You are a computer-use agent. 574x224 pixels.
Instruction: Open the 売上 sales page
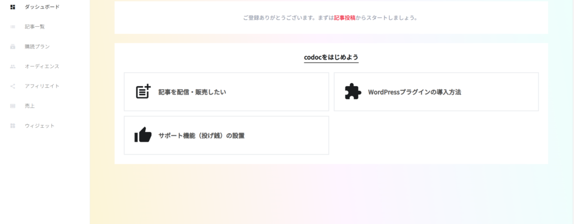30,106
